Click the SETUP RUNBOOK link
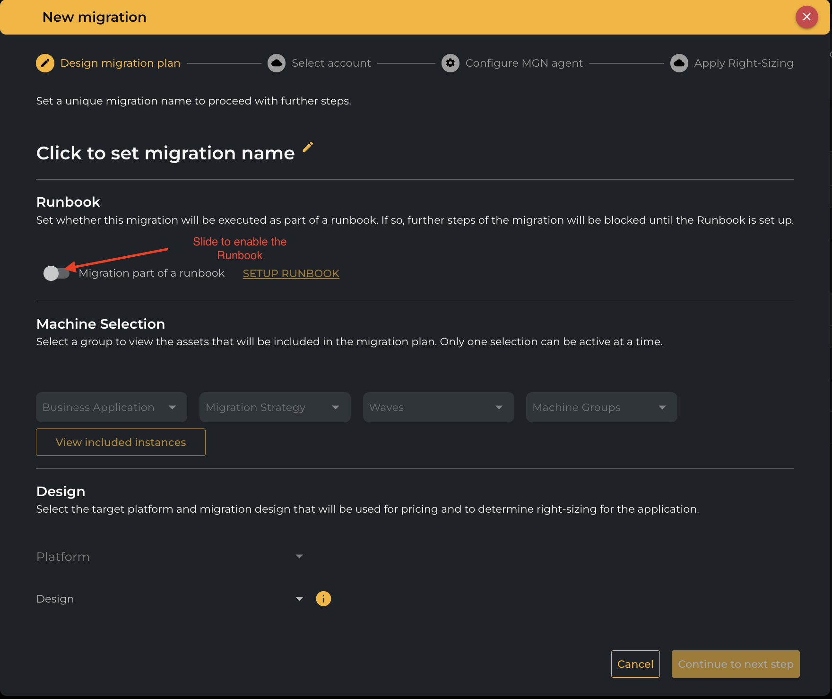Screen dimensions: 832x699 291,273
